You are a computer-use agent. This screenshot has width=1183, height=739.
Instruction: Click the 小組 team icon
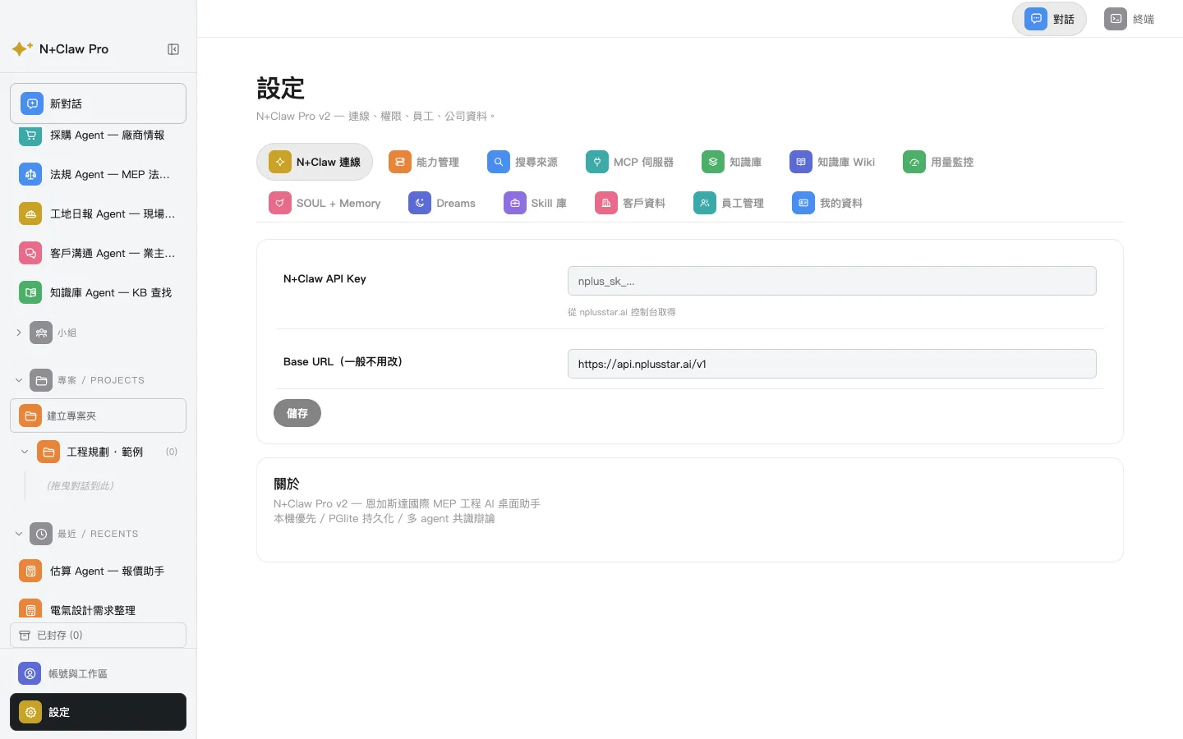[x=41, y=333]
